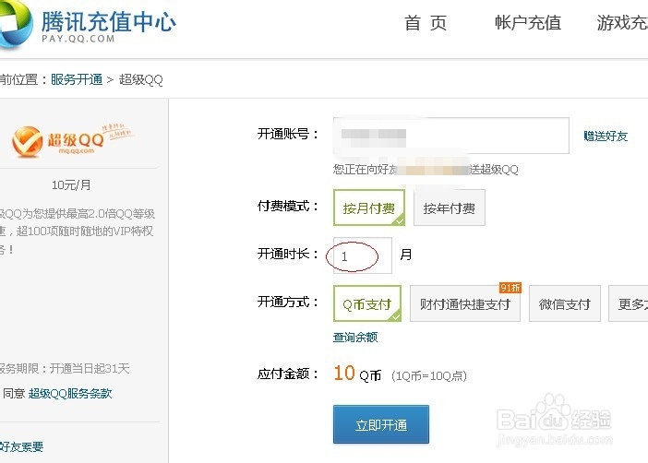Click the 91折 discount badge
This screenshot has height=463, width=648.
pos(510,288)
